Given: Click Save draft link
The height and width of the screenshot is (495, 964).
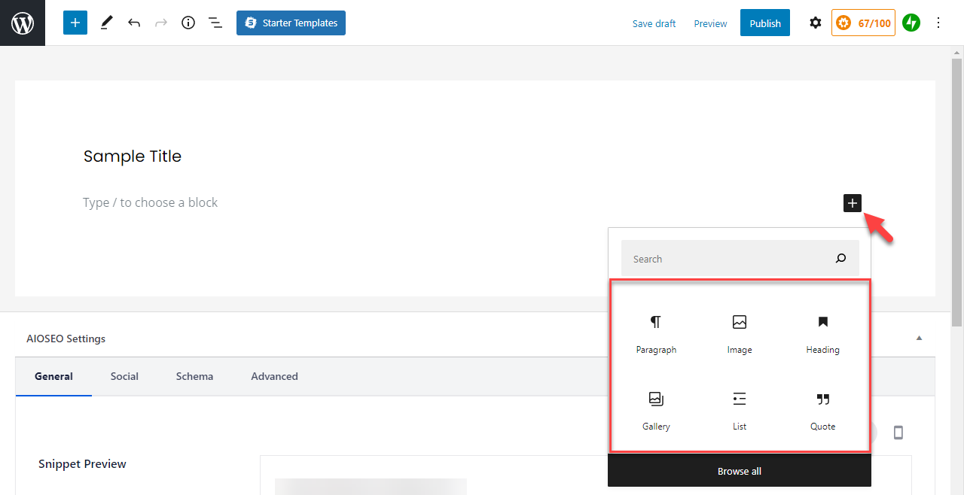Looking at the screenshot, I should point(654,23).
